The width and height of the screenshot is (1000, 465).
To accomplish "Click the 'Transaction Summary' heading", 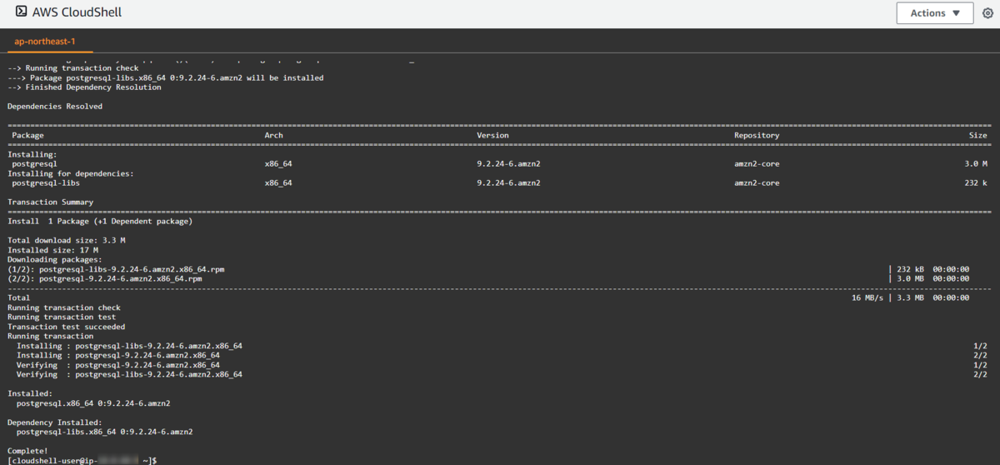I will 51,202.
